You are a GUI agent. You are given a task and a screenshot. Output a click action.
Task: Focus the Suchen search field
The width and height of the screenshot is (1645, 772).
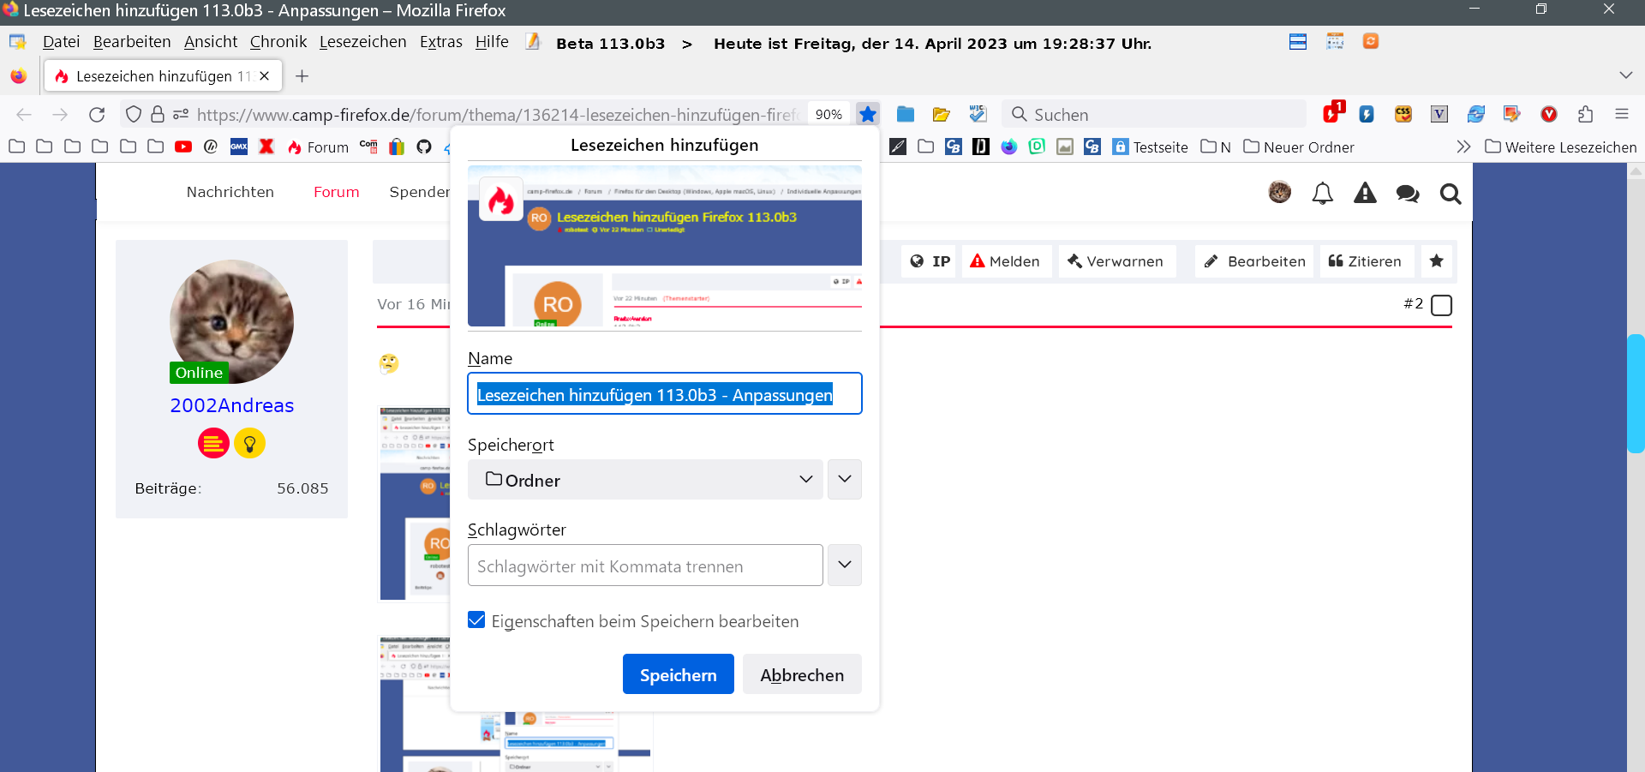(x=1155, y=114)
